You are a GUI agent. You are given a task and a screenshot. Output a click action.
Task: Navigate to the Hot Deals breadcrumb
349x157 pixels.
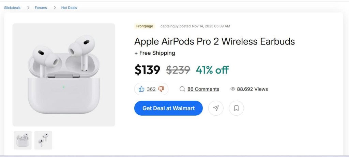click(69, 8)
